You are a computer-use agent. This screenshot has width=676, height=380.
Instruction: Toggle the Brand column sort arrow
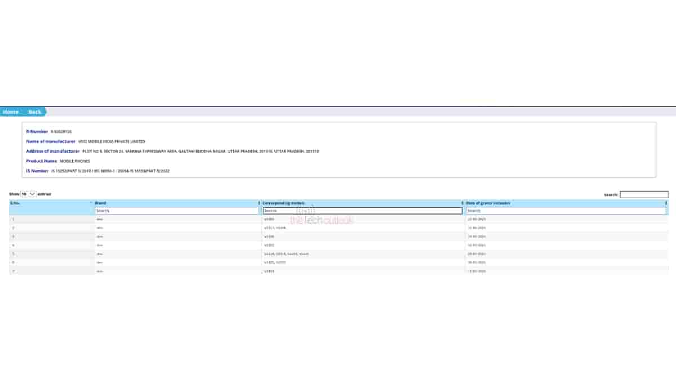click(259, 203)
